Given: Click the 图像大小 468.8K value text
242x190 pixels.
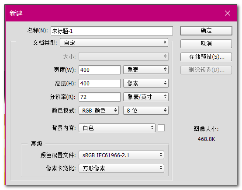Looking at the screenshot, I should 206,139.
